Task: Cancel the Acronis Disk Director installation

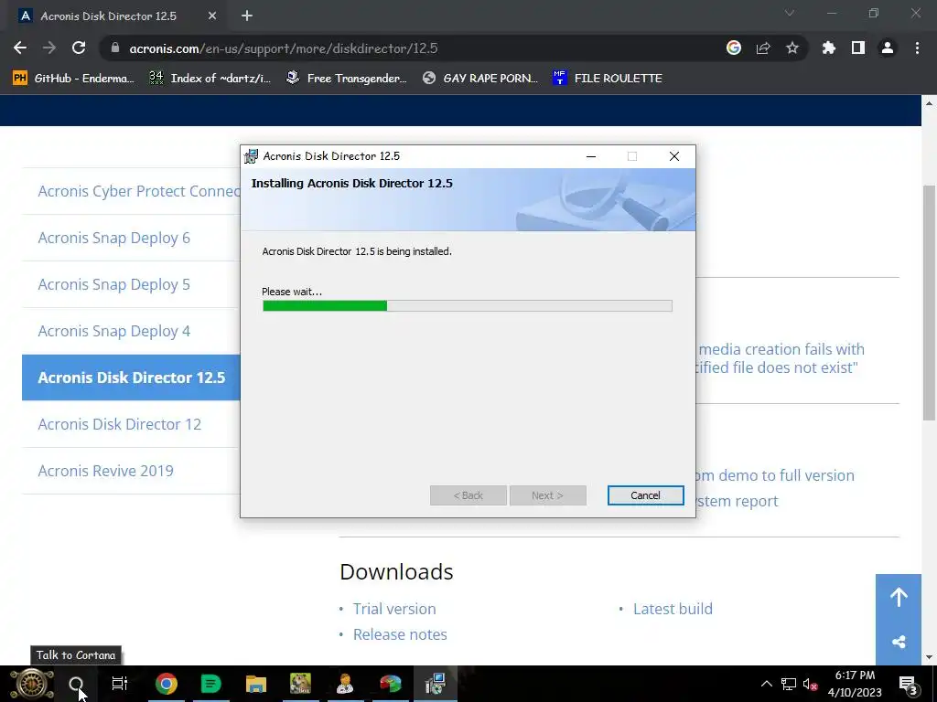Action: point(645,495)
